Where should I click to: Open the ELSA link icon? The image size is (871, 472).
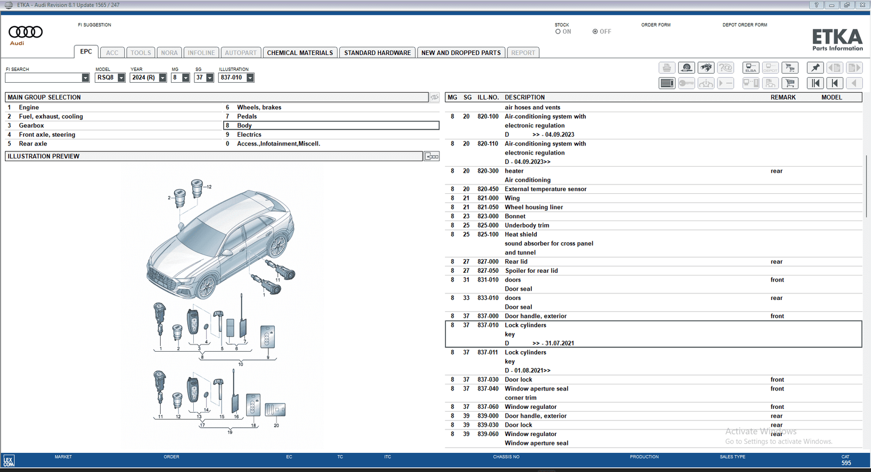[751, 68]
